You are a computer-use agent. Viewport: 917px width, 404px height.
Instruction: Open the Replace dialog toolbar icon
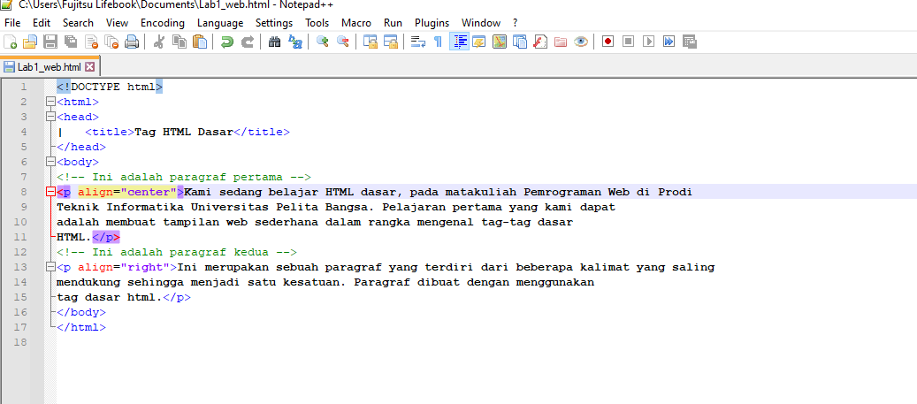pyautogui.click(x=295, y=42)
